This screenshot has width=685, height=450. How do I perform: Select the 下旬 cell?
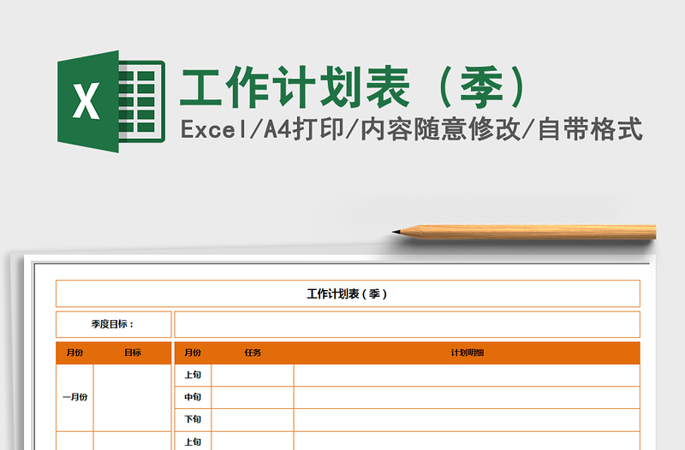click(x=193, y=419)
